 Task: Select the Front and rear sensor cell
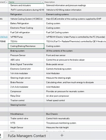click(75, 55)
